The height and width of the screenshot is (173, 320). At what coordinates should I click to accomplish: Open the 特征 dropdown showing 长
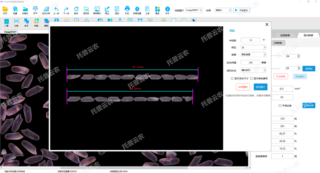pos(253,47)
